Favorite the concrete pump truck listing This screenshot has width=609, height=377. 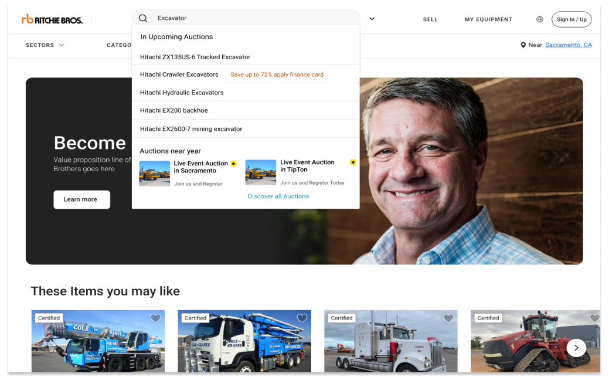point(302,318)
